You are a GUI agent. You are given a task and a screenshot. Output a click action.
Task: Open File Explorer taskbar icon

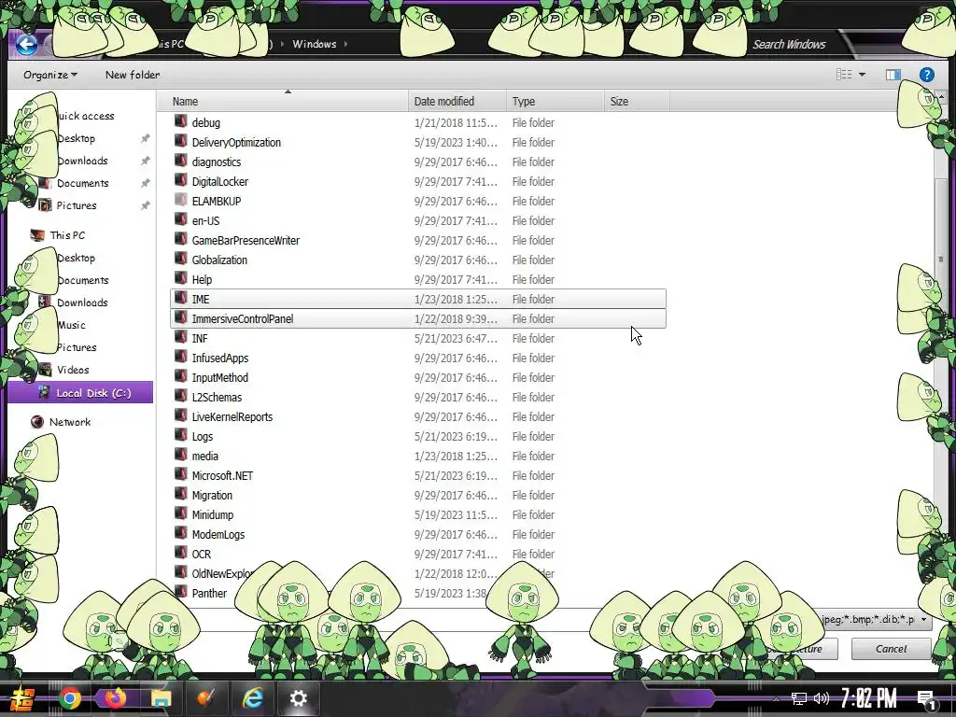pyautogui.click(x=161, y=698)
